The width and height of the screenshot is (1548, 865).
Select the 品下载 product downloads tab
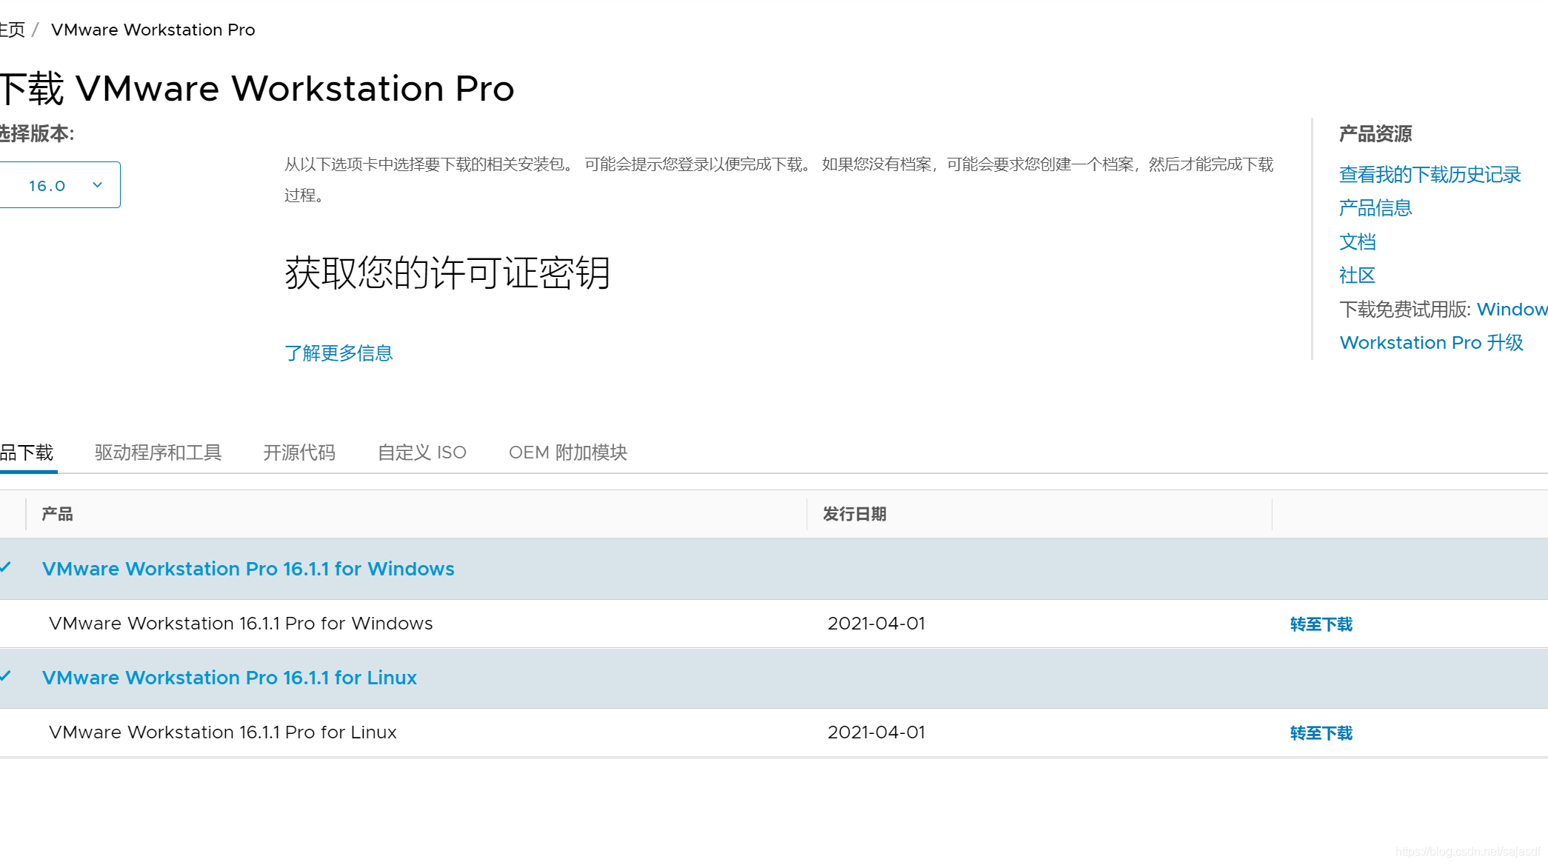click(27, 452)
